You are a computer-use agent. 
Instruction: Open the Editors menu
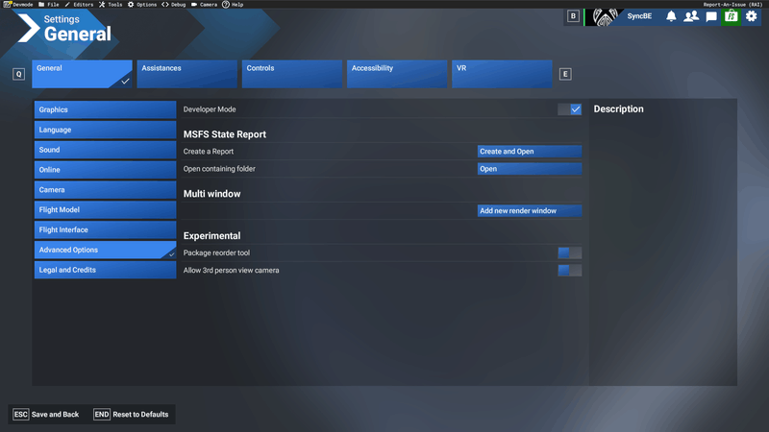point(79,5)
